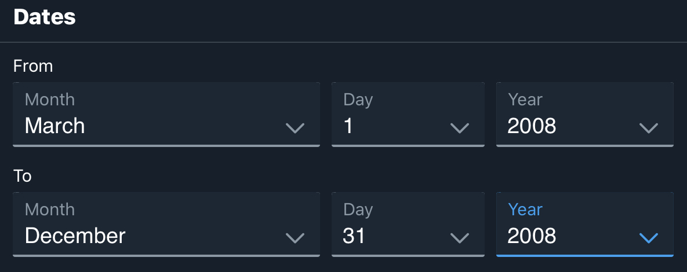
Task: Click the chevron in the From Month dropdown
Action: pyautogui.click(x=295, y=128)
